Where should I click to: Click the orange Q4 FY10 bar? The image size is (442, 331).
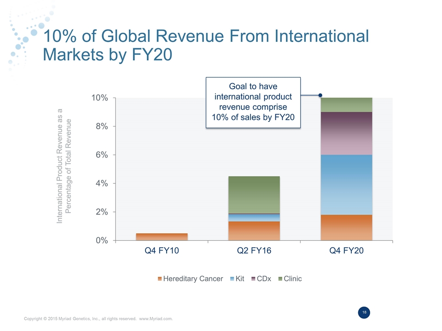162,237
